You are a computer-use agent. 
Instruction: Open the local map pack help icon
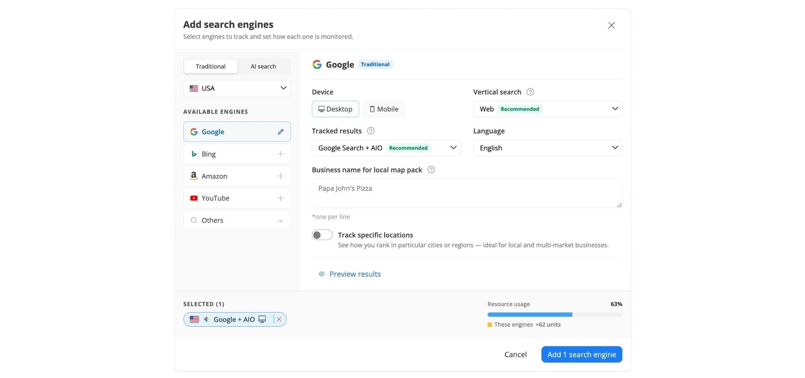[431, 170]
